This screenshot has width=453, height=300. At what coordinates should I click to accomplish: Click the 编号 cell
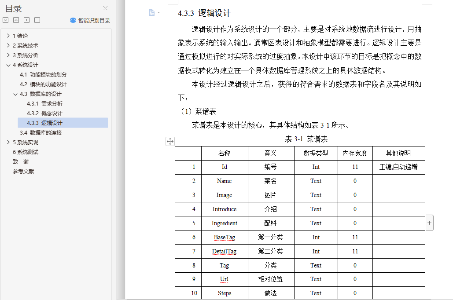271,167
